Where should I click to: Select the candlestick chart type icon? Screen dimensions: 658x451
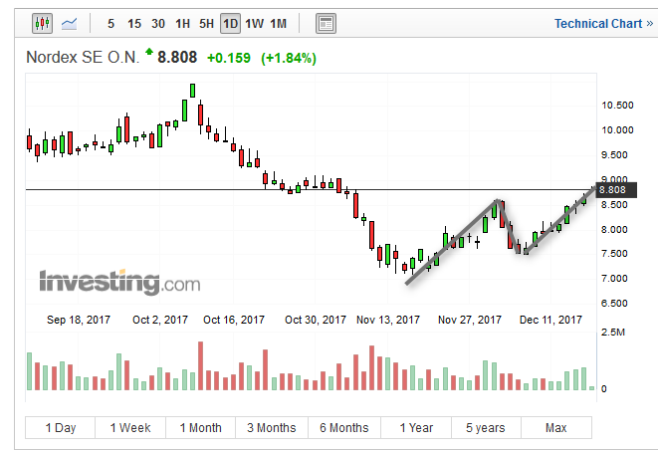click(x=43, y=24)
